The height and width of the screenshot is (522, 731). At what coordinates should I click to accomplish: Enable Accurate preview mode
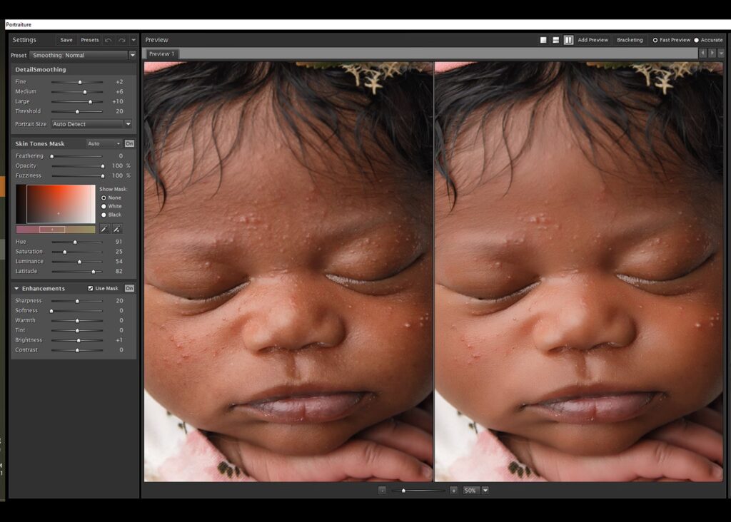[697, 40]
